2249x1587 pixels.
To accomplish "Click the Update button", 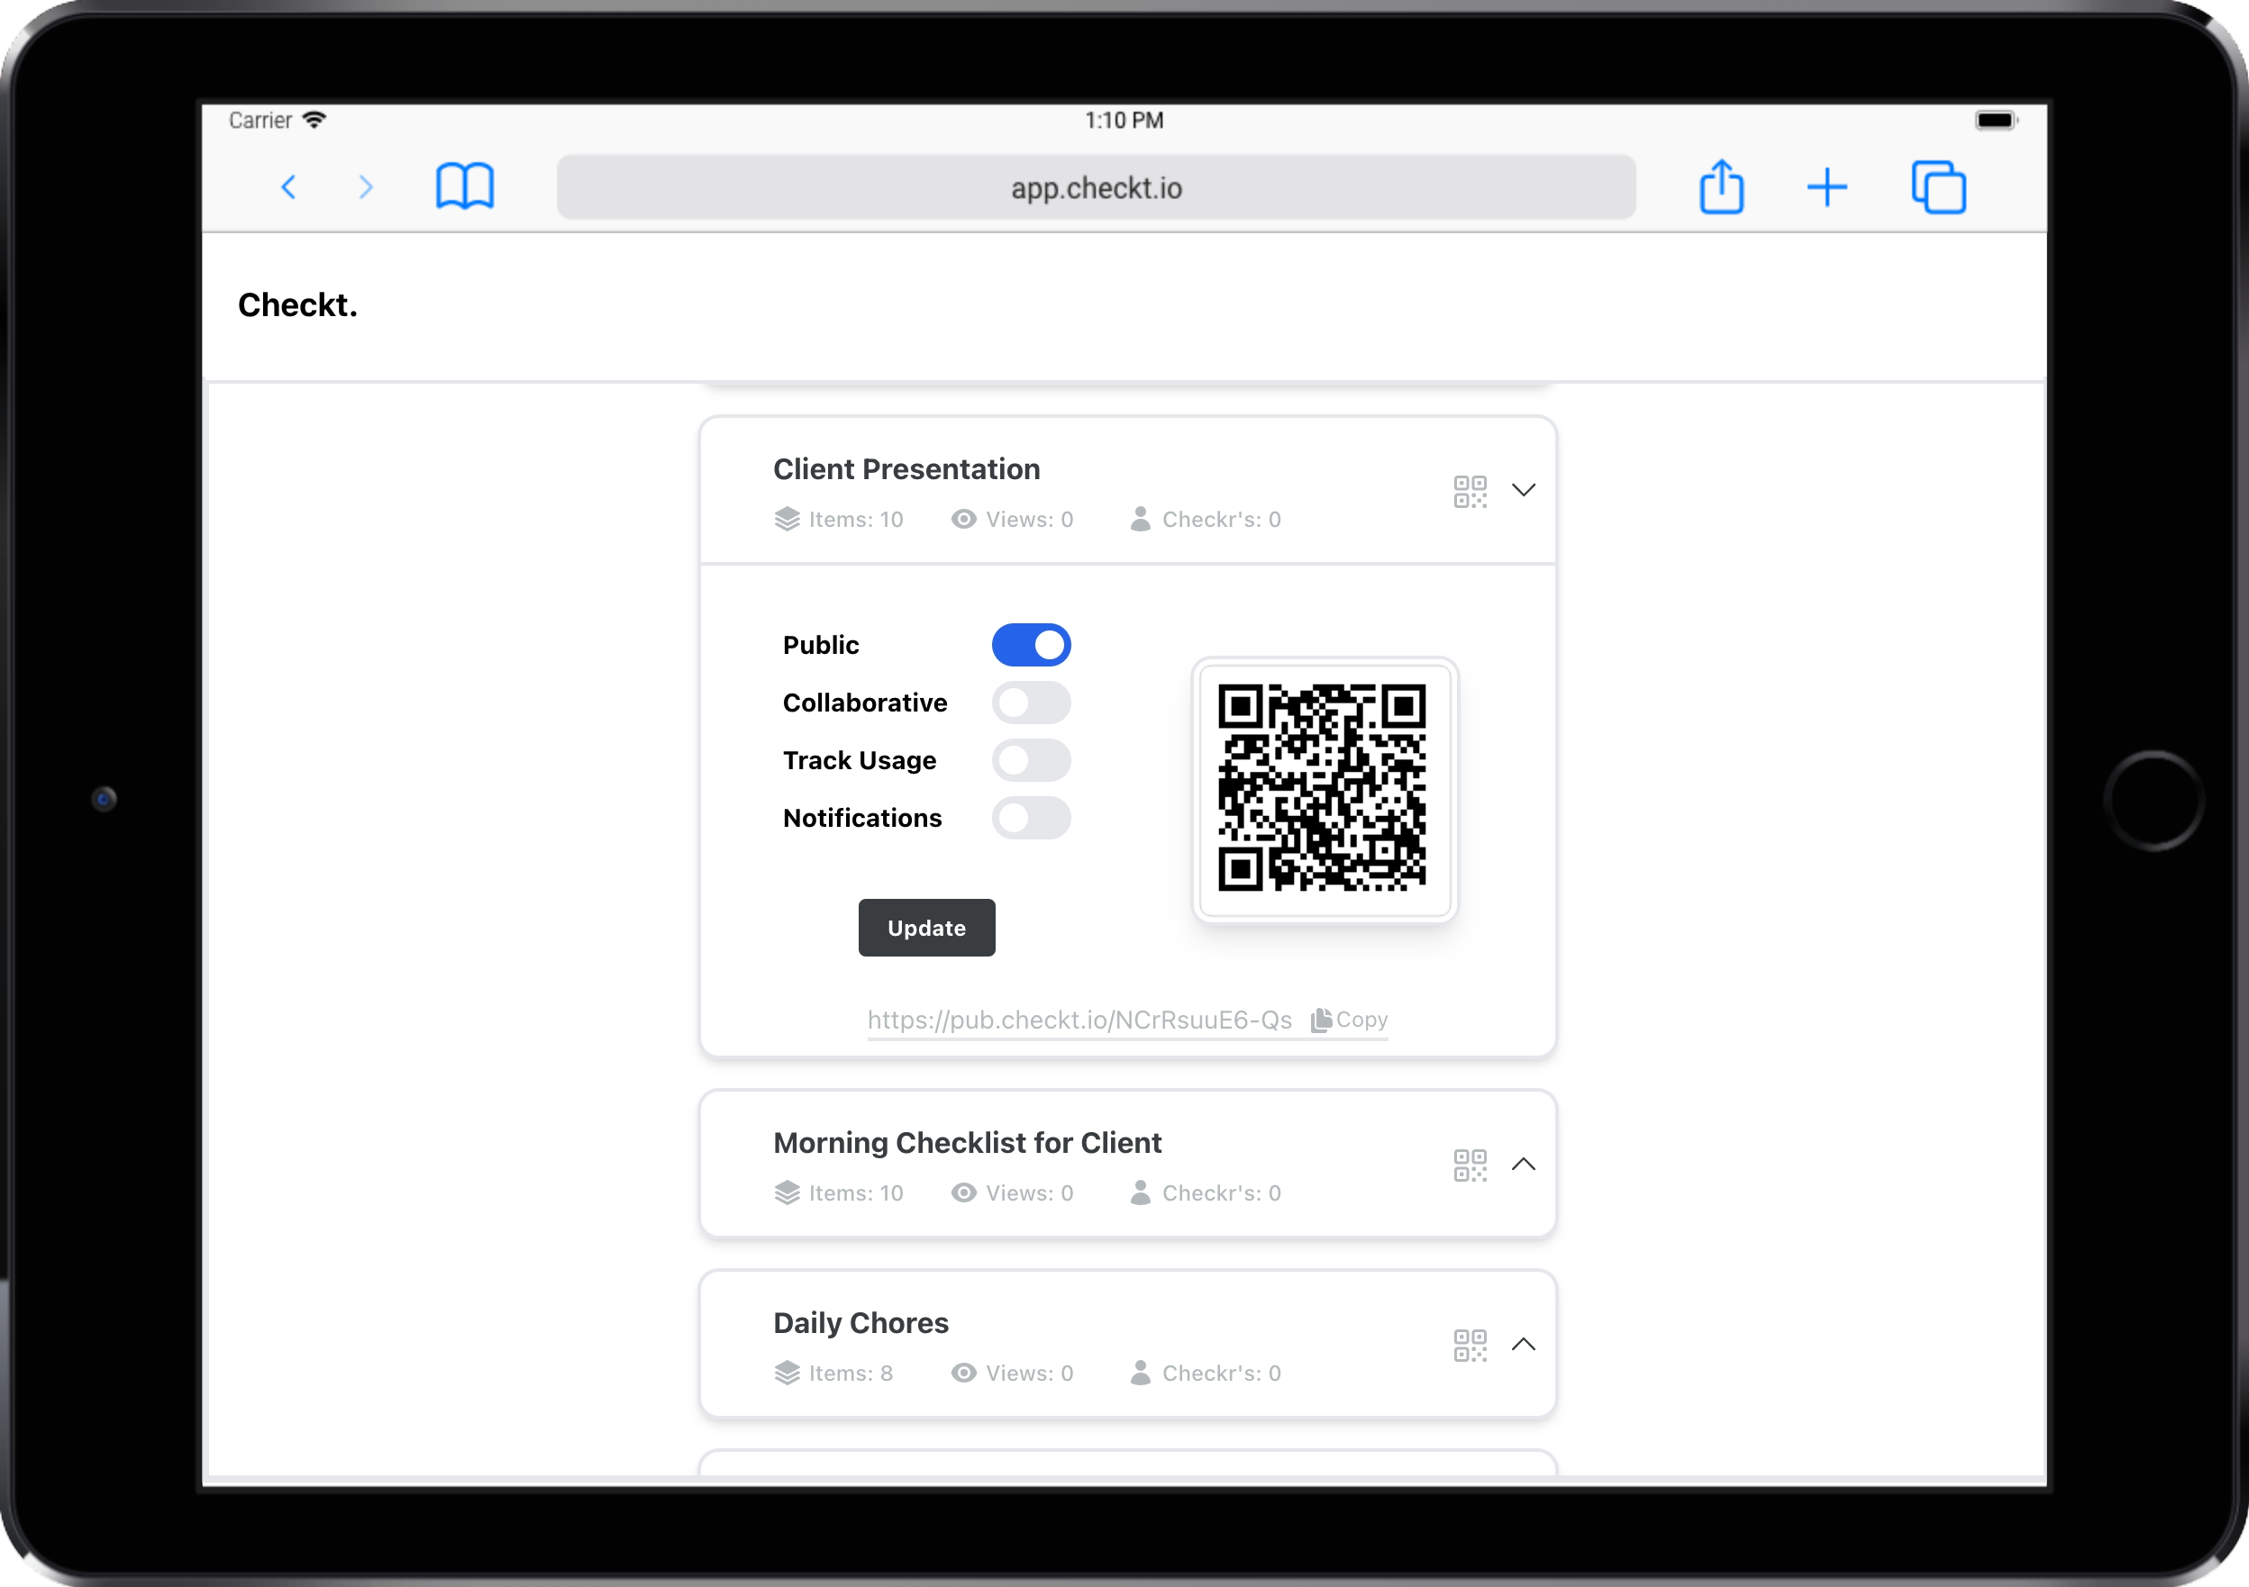I will [925, 927].
